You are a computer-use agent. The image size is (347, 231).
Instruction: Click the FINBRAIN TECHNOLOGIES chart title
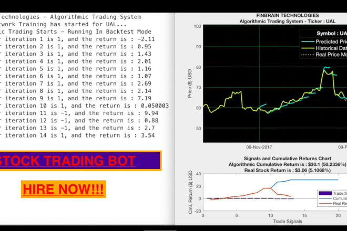[288, 15]
